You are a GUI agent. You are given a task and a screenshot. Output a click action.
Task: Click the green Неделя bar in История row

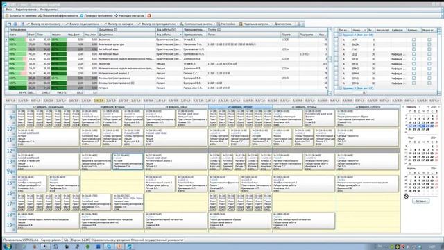[x=59, y=88]
